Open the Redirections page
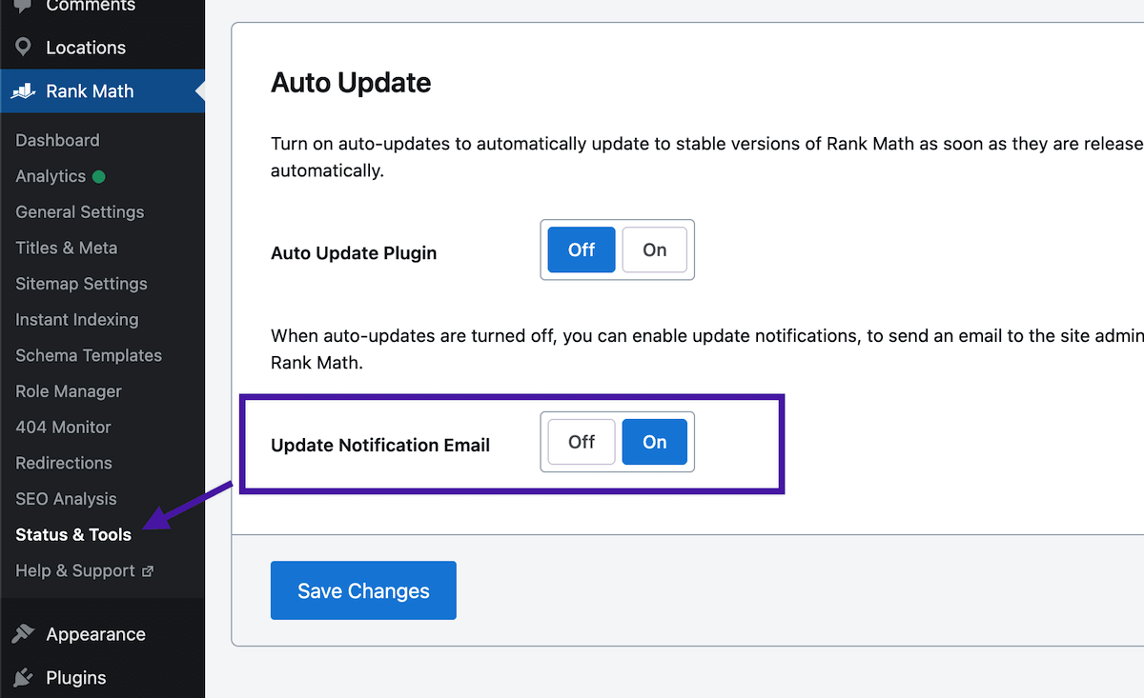The width and height of the screenshot is (1144, 698). [64, 464]
